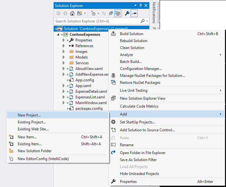
Task: Click the magnifier search icon
Action: click(143, 21)
